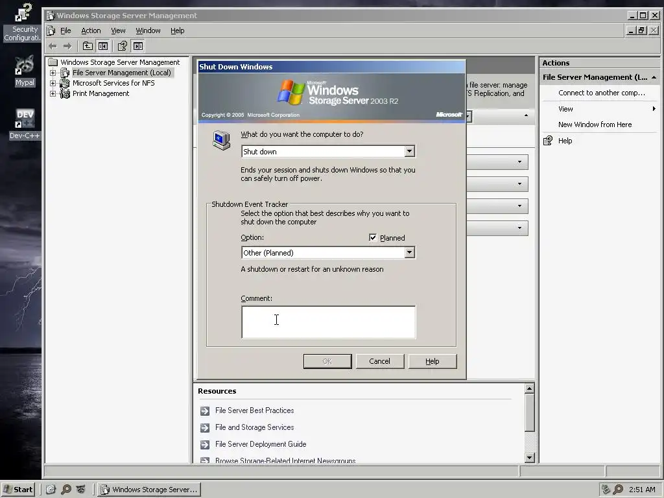Click Connect to another computer action
Screen dimensions: 664x498
click(x=602, y=93)
